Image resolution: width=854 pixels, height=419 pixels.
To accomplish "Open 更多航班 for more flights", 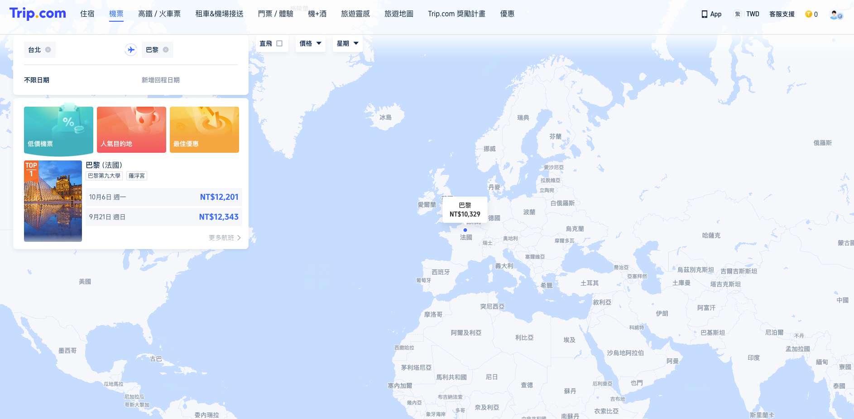I will pos(225,238).
